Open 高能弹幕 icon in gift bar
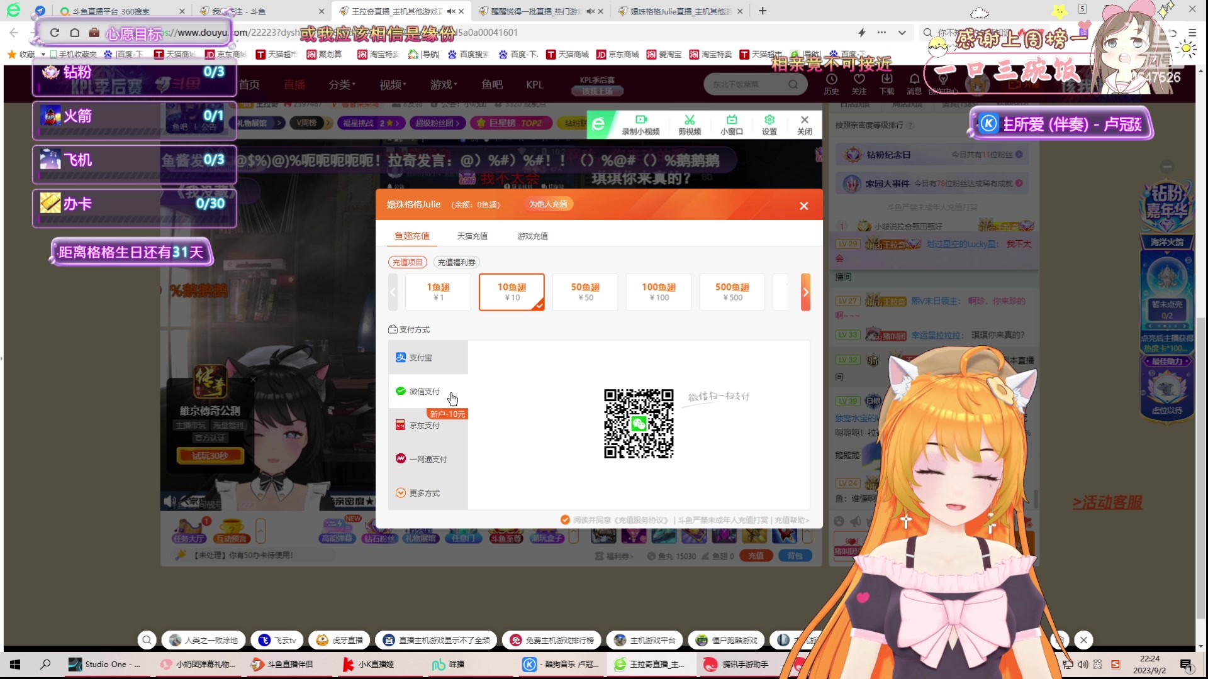The width and height of the screenshot is (1208, 679). pos(337,531)
